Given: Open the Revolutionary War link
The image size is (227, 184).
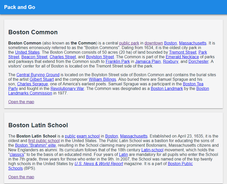Looking at the screenshot, I should pyautogui.click(x=67, y=88).
